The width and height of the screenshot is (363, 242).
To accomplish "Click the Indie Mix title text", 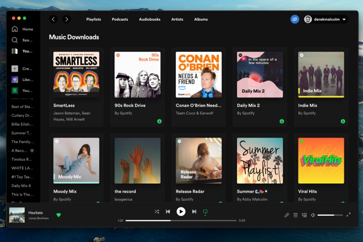I will click(x=308, y=105).
